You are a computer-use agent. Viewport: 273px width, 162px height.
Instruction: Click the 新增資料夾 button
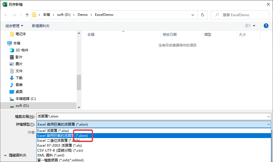coord(41,26)
